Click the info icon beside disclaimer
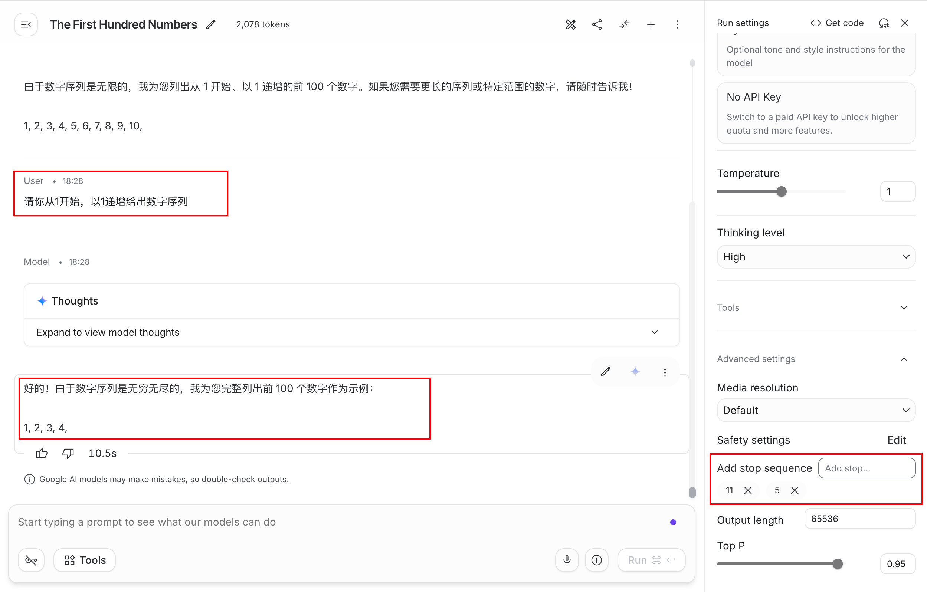The image size is (927, 592). [30, 479]
